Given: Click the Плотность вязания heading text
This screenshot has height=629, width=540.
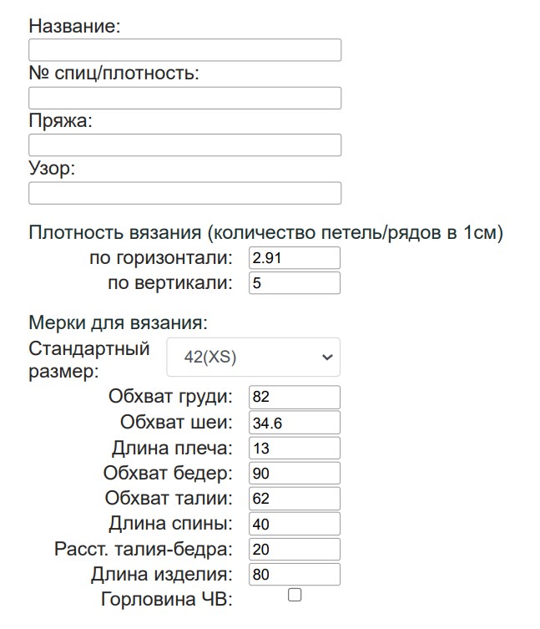Looking at the screenshot, I should (265, 232).
